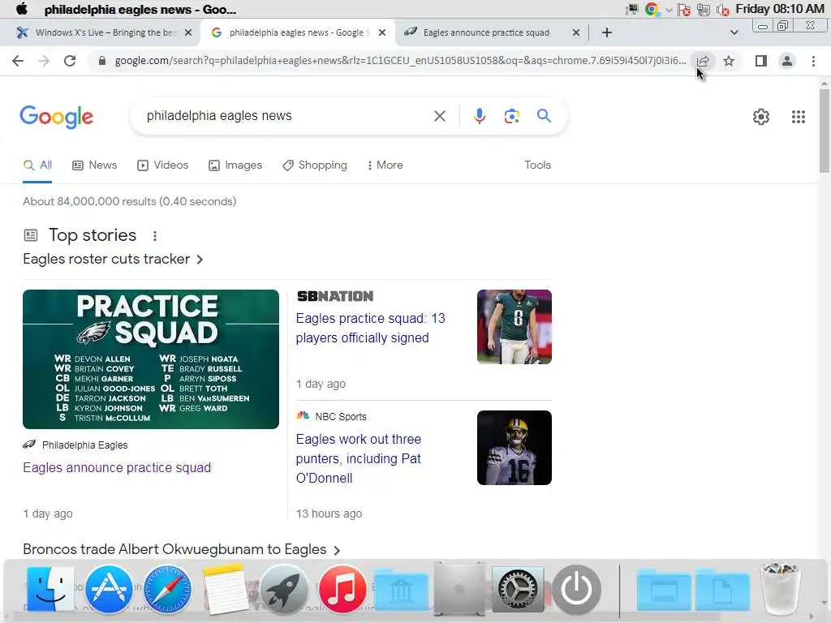Click into the Google search box
This screenshot has width=831, height=623.
[x=286, y=116]
